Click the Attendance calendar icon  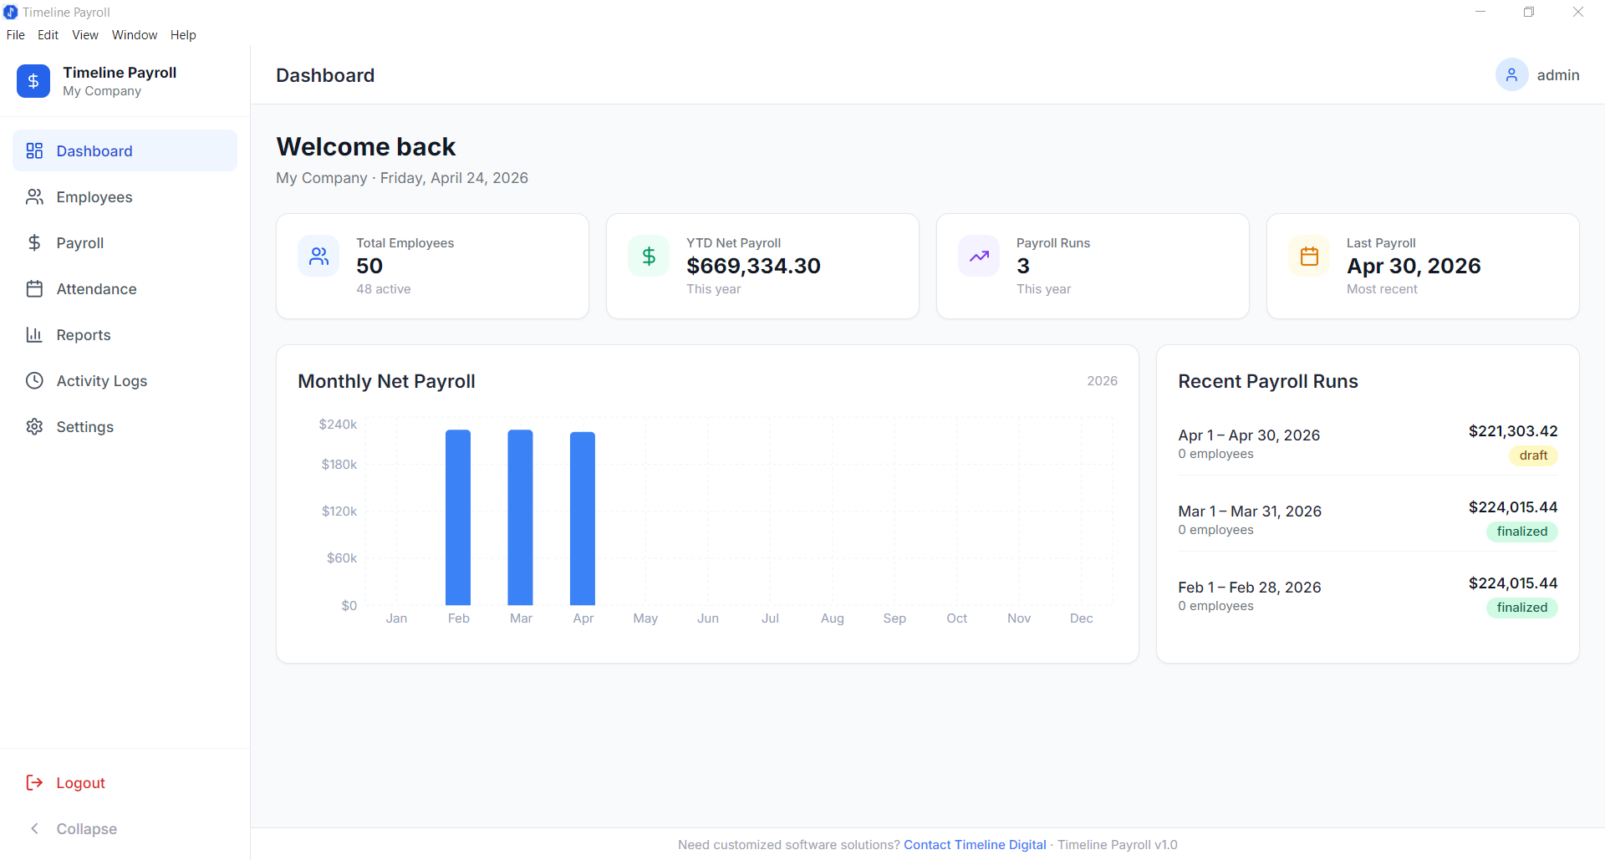coord(34,288)
